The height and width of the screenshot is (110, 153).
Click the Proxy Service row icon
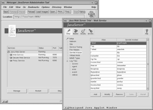[x=11, y=61]
